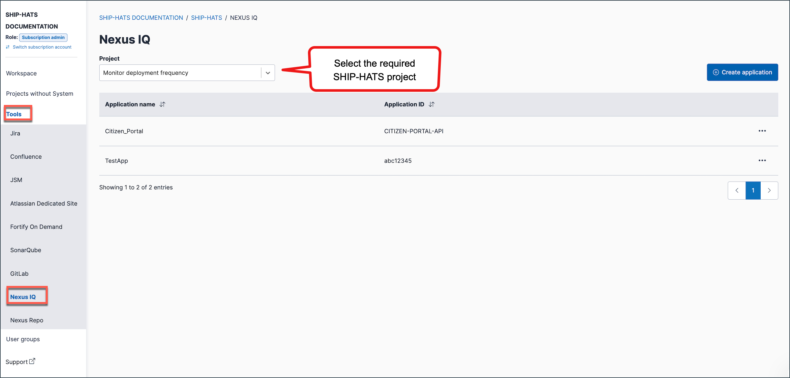This screenshot has width=790, height=378.
Task: Select Nexus IQ in the sidebar
Action: pos(23,297)
